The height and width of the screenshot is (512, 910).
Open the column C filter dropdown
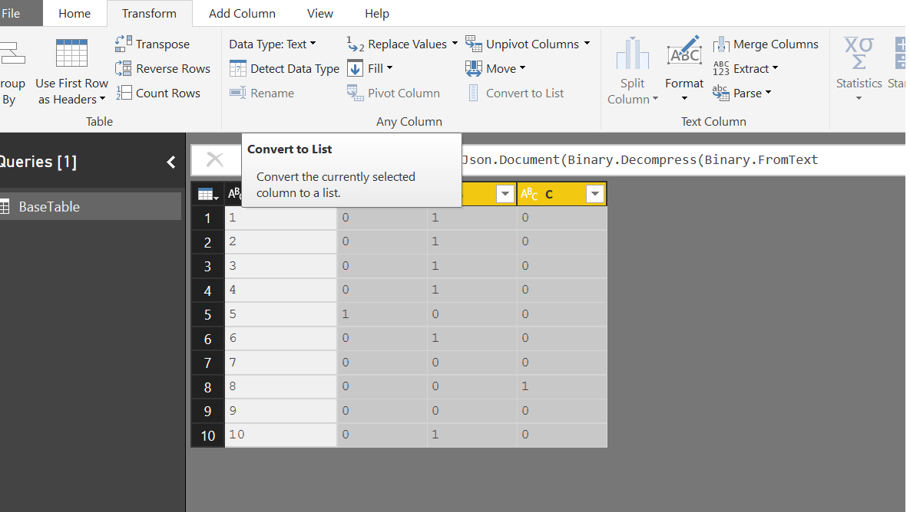pyautogui.click(x=595, y=194)
